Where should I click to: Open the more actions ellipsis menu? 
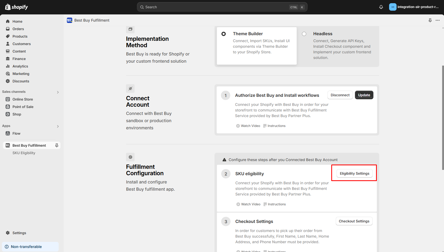click(437, 20)
